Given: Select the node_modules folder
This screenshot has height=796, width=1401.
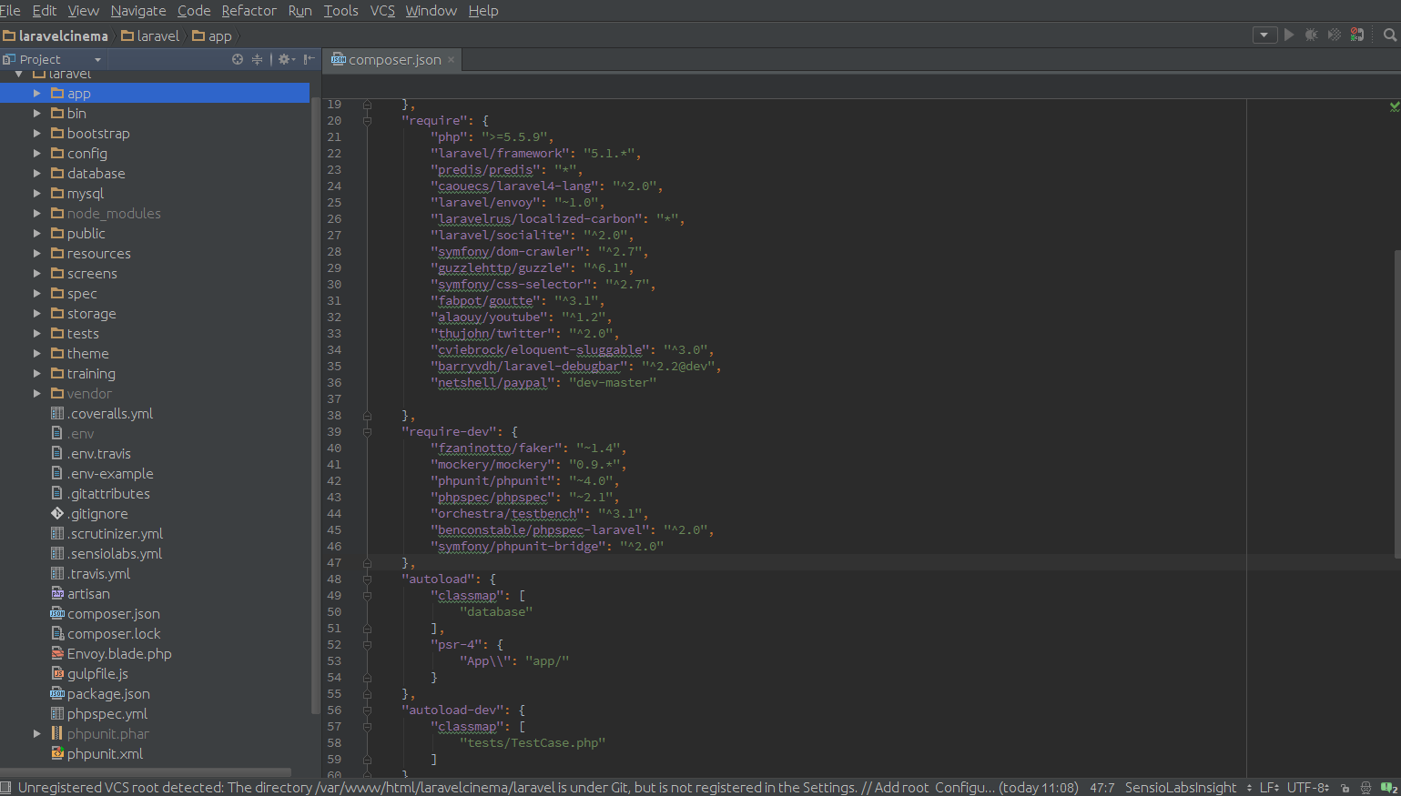Looking at the screenshot, I should point(106,214).
